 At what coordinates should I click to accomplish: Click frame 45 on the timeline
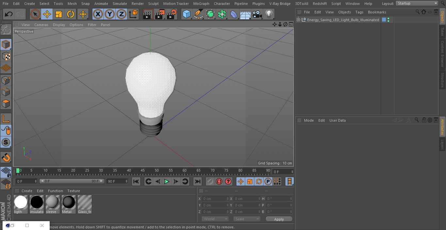click(x=143, y=170)
